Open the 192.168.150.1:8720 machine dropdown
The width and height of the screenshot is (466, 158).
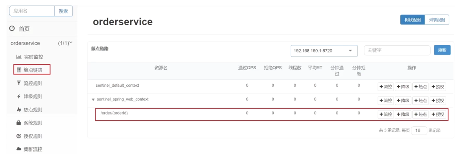[324, 51]
